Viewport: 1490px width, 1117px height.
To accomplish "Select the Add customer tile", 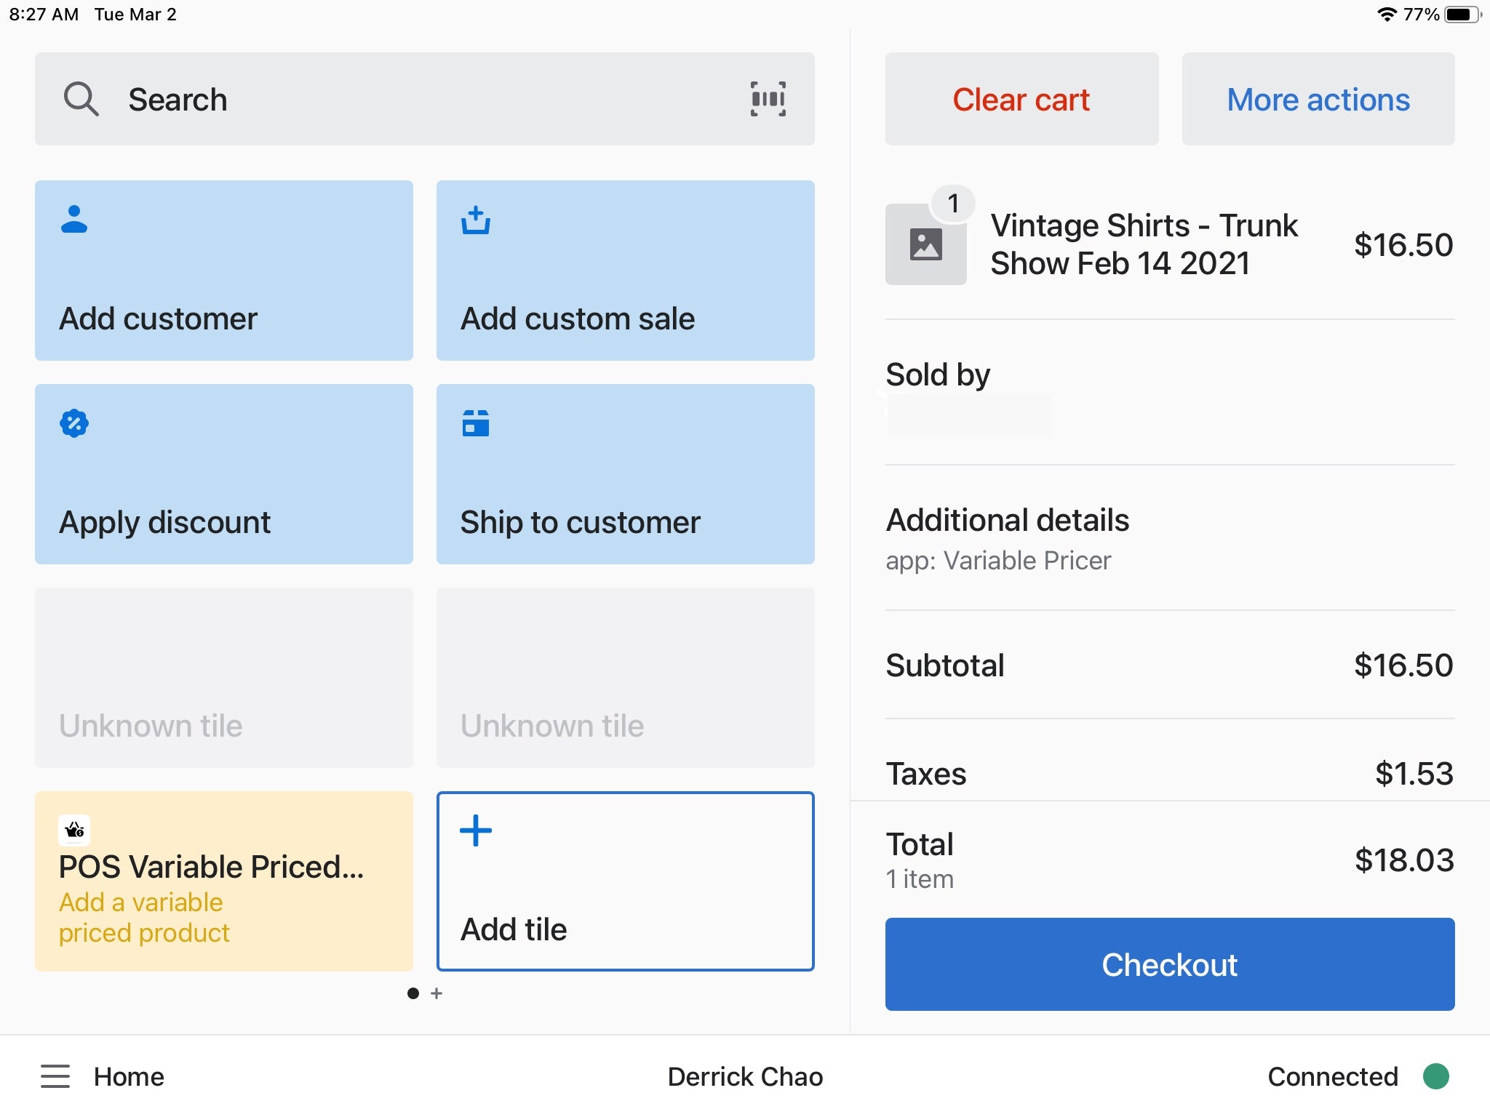I will 223,270.
